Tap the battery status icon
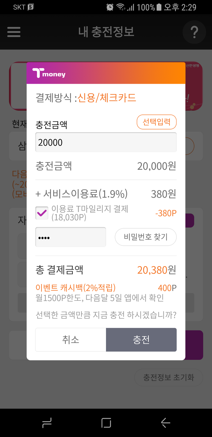 click(159, 7)
